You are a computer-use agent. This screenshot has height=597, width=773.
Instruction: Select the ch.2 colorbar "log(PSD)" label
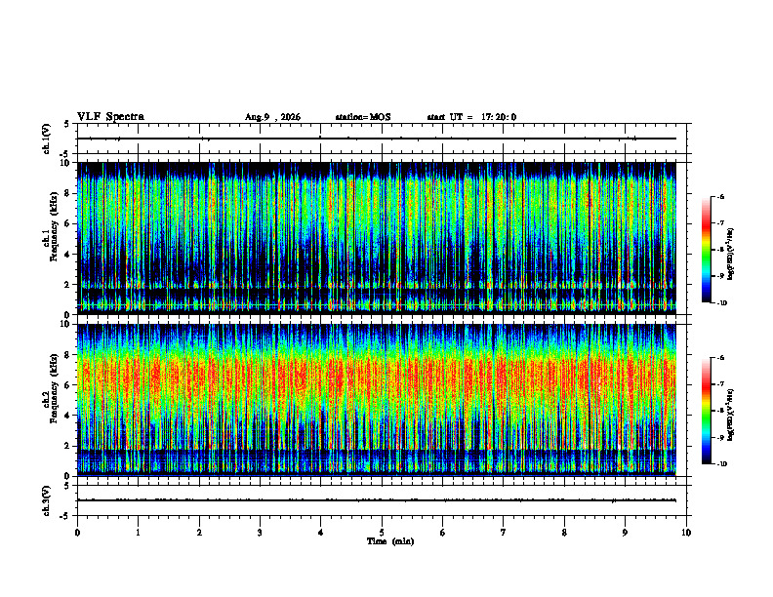731,416
